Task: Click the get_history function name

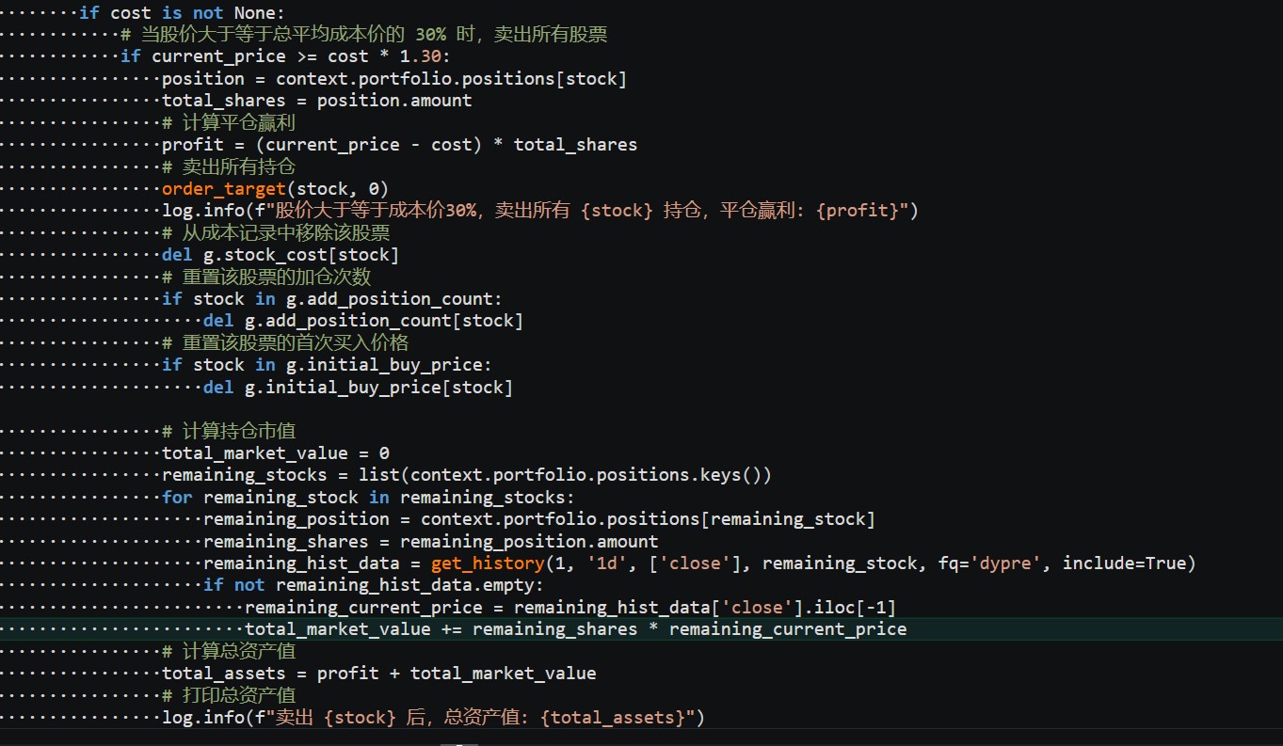Action: pyautogui.click(x=488, y=563)
